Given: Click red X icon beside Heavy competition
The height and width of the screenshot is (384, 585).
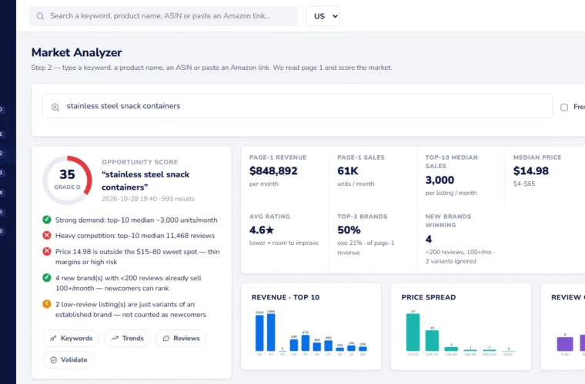Looking at the screenshot, I should [47, 235].
